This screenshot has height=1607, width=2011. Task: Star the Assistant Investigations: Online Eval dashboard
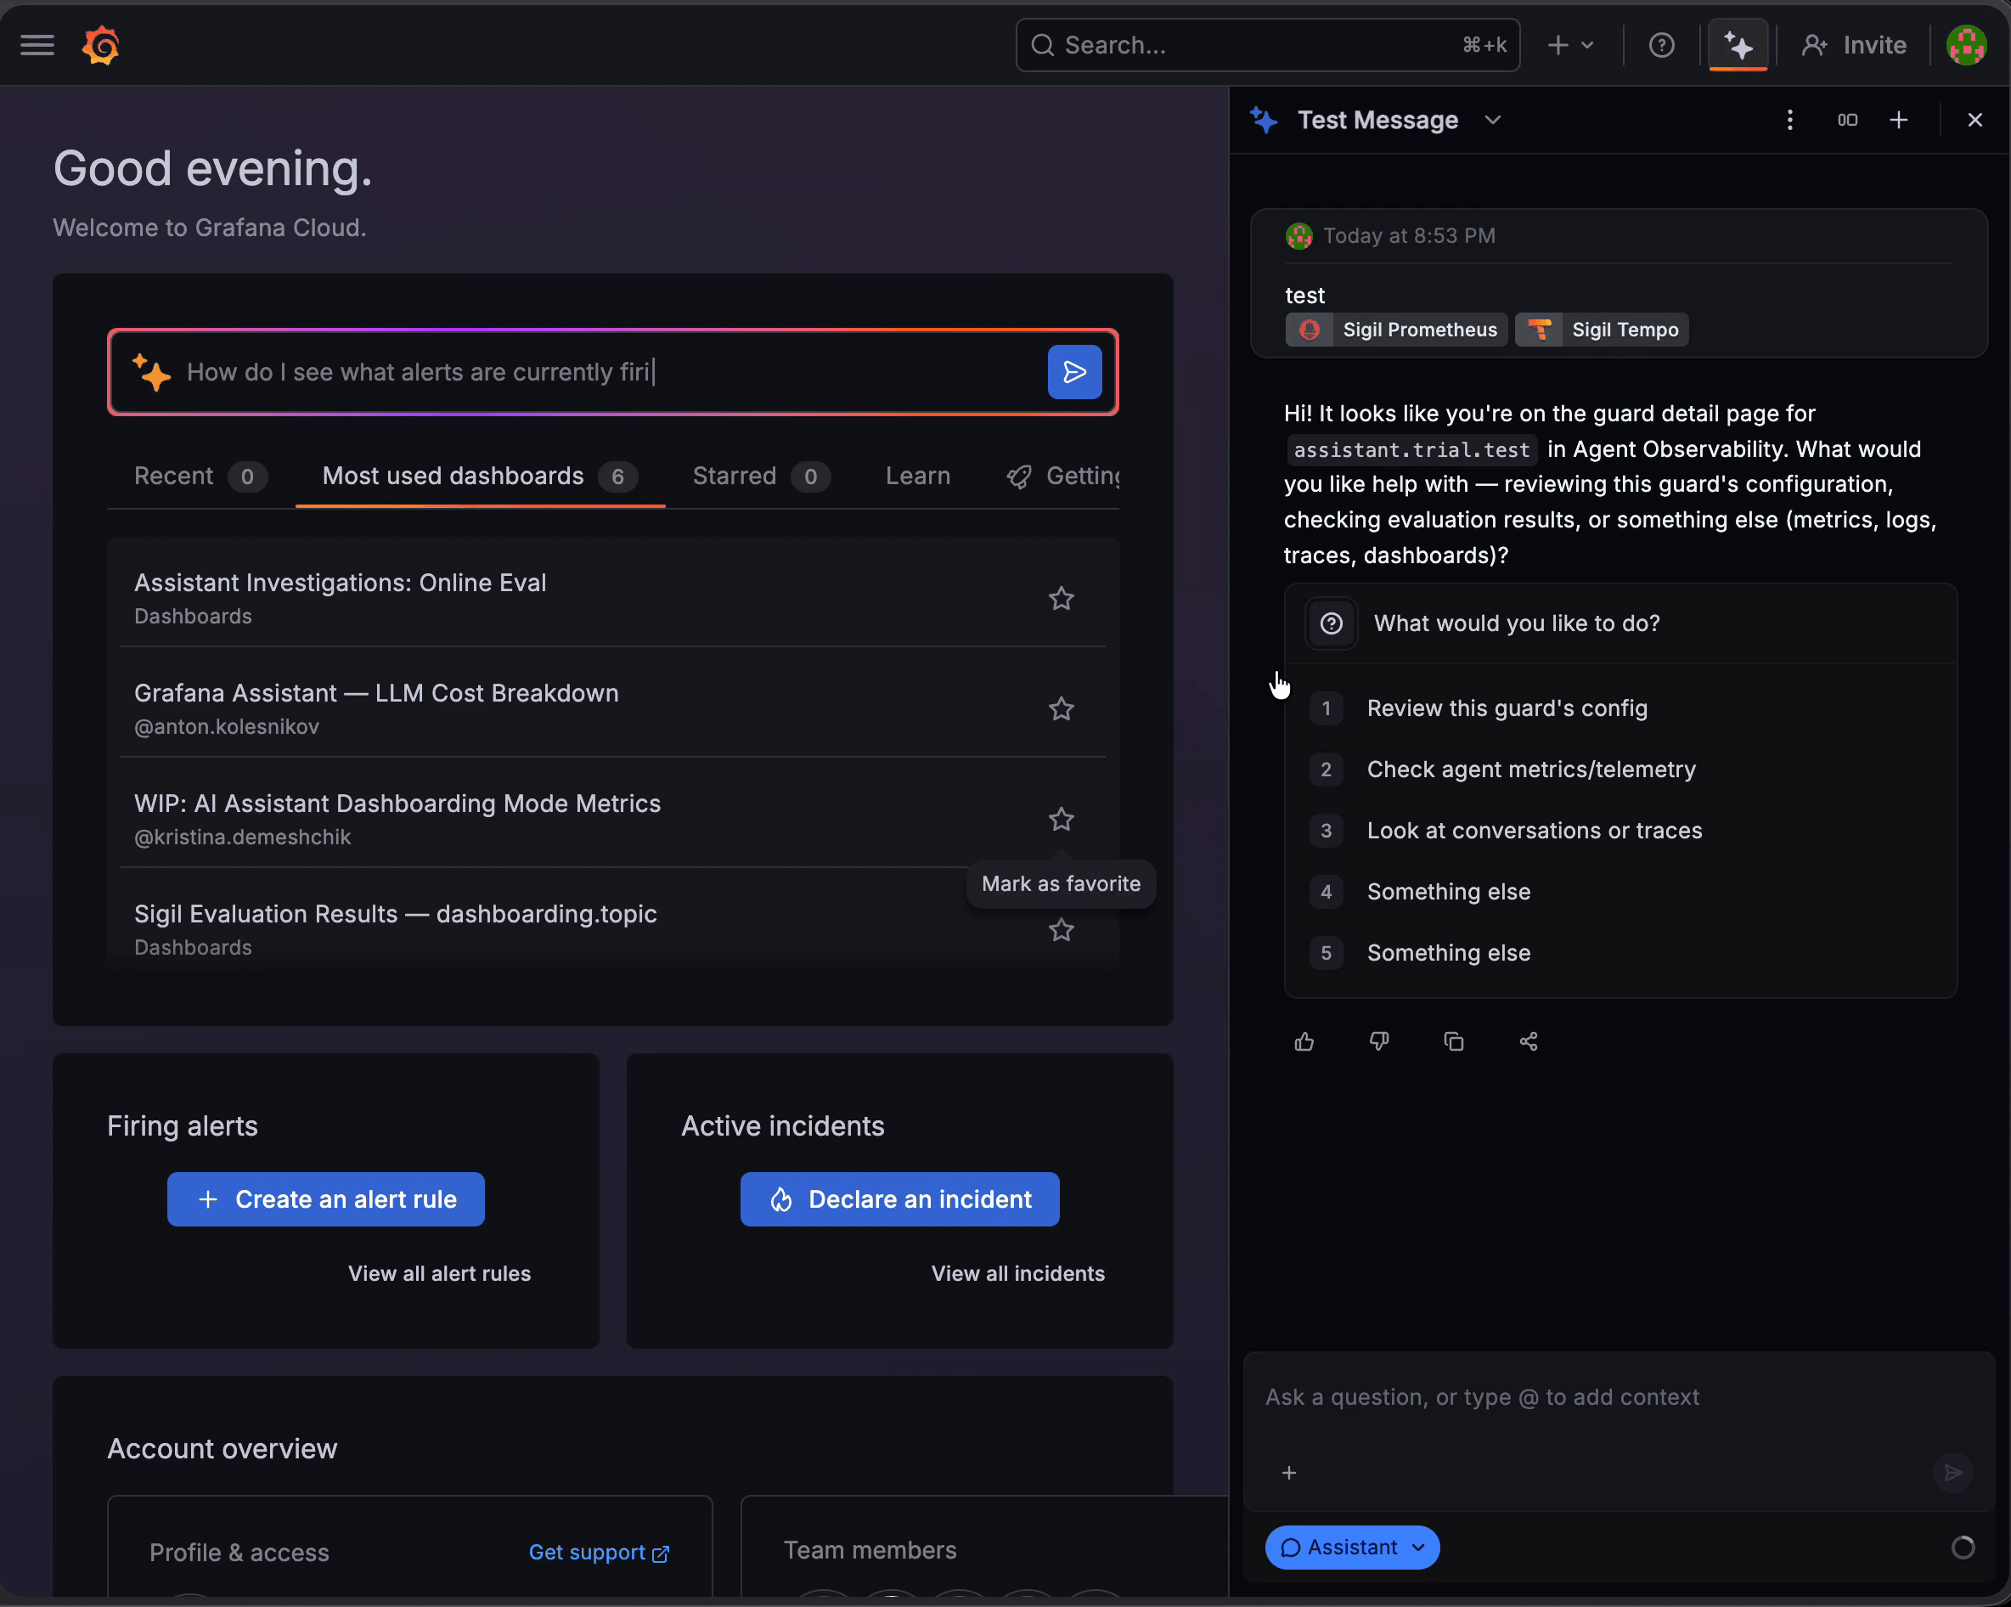[x=1061, y=598]
